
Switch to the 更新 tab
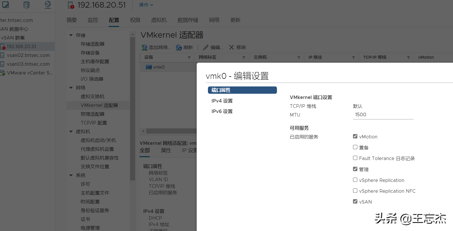coord(235,20)
